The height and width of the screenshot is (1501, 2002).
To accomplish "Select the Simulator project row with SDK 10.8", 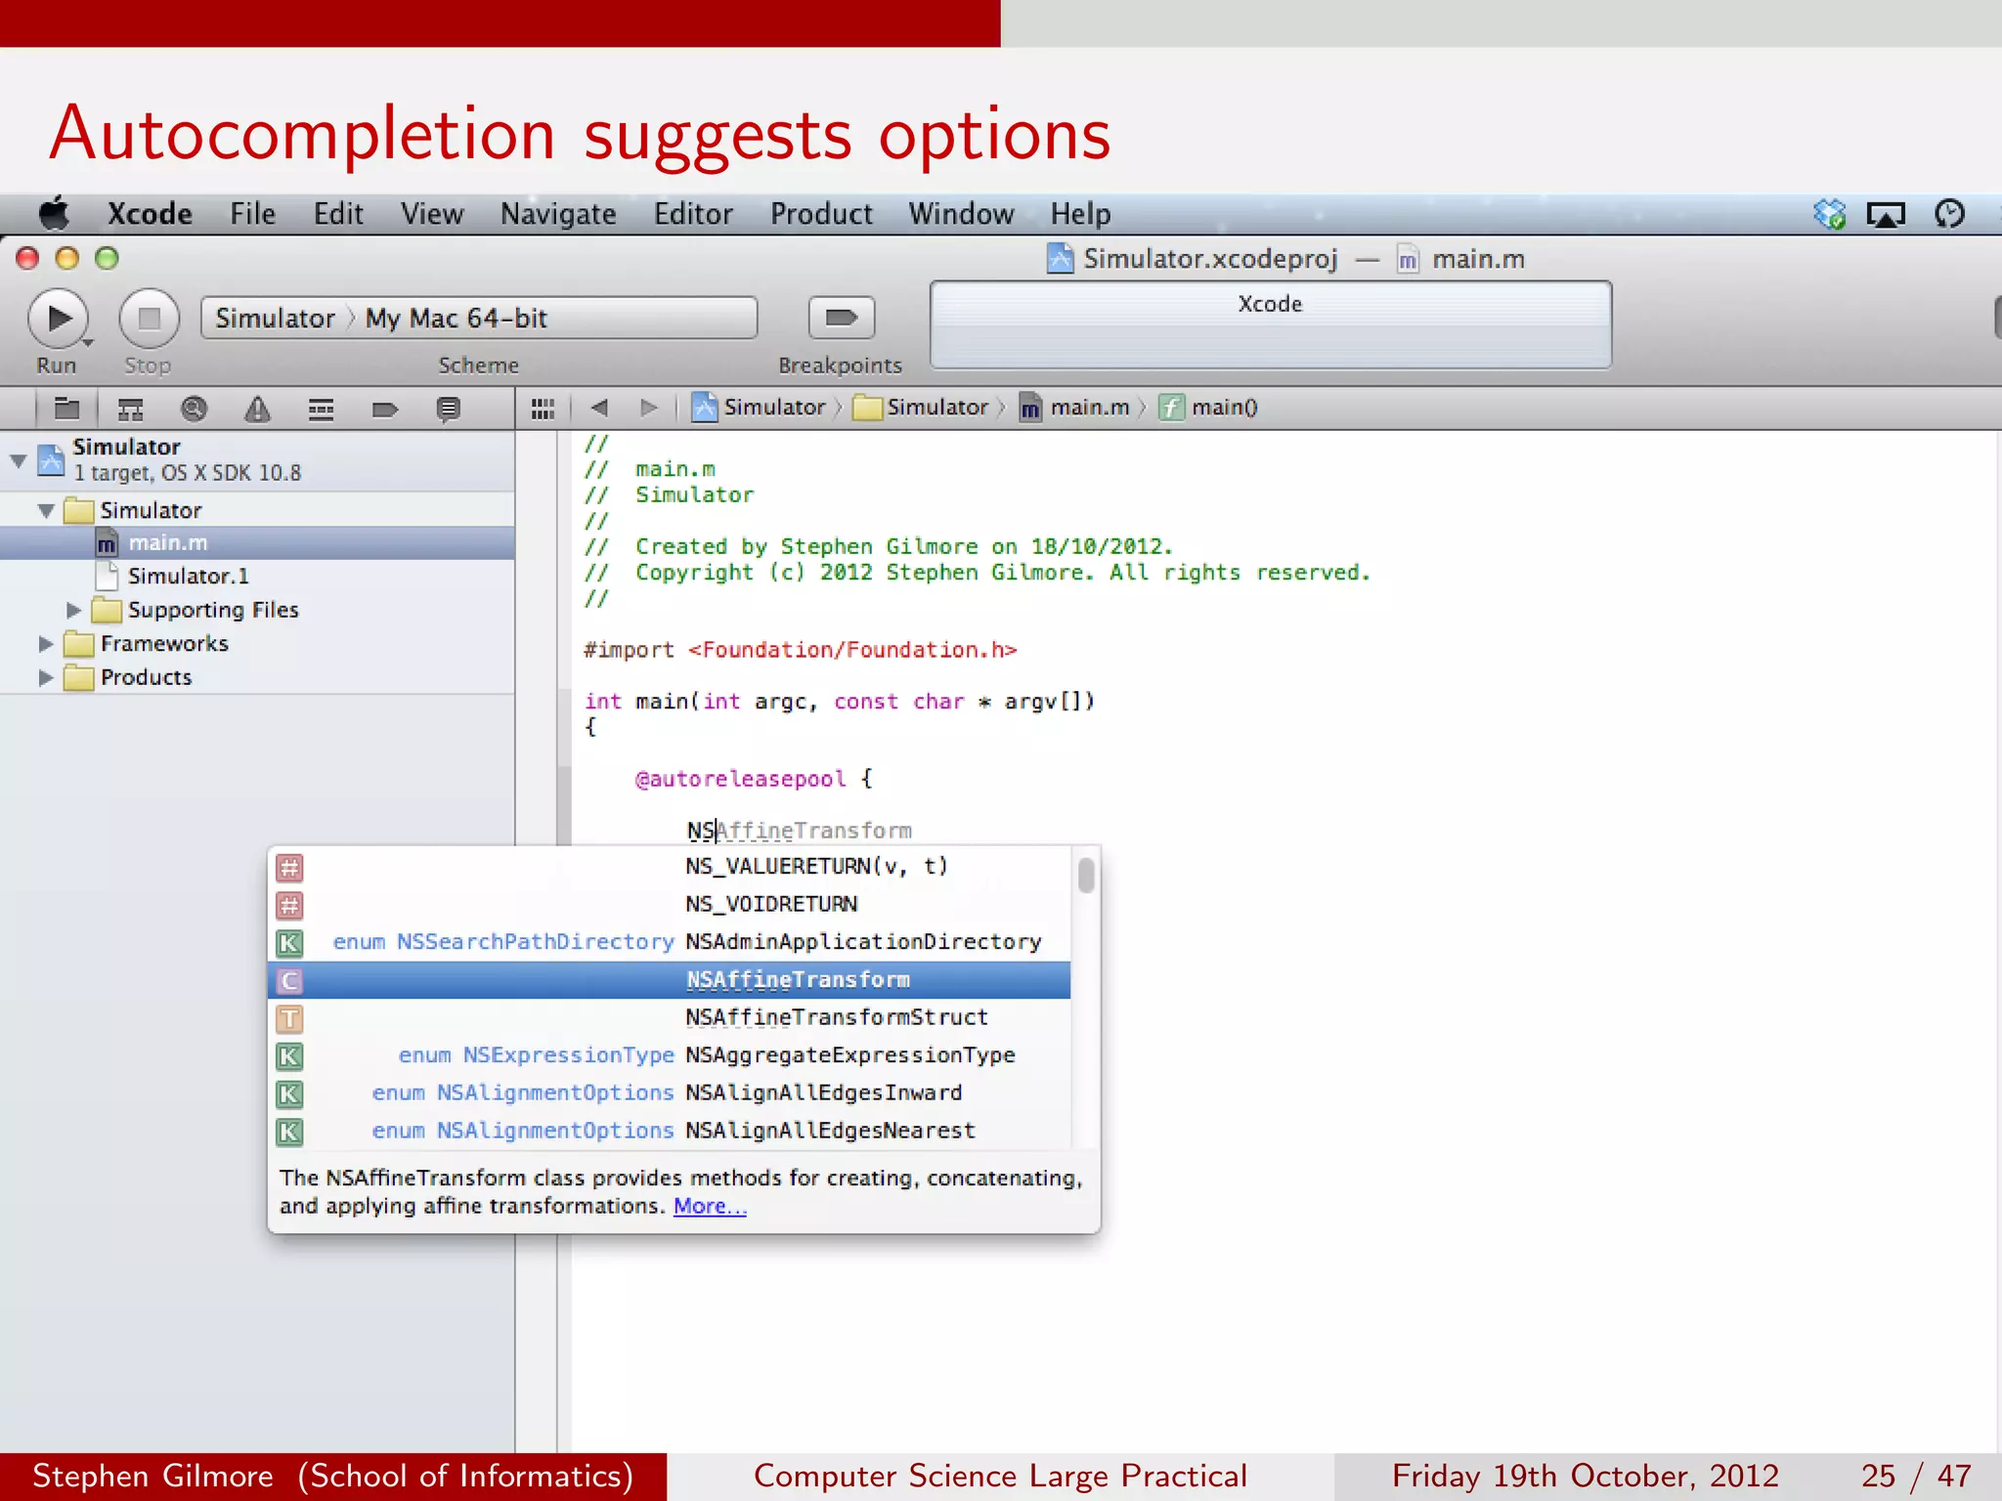I will [x=257, y=459].
